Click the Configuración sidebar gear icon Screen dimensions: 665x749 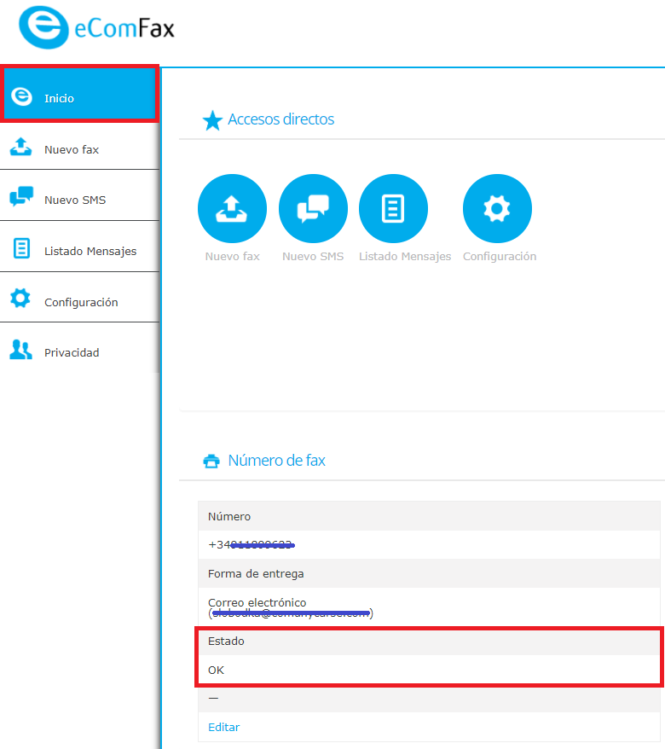20,298
